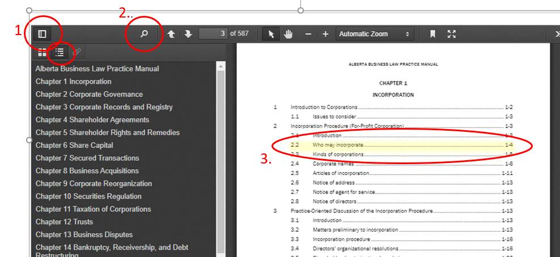Viewport: 560px width, 257px height.
Task: Show attachments paperclip view
Action: click(x=77, y=53)
